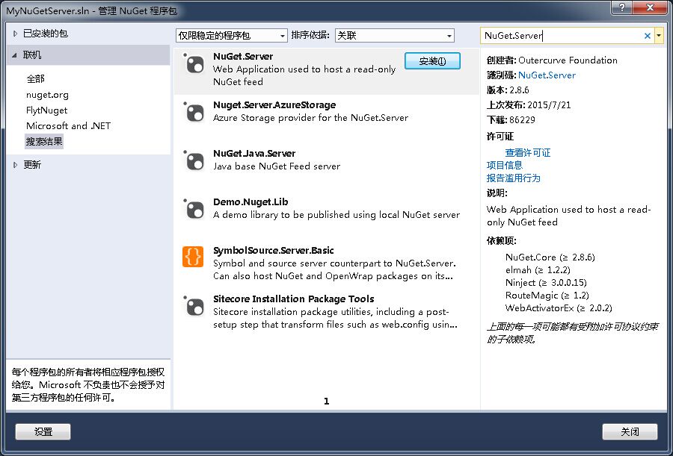Click into the NuGet.Server search field

[562, 36]
